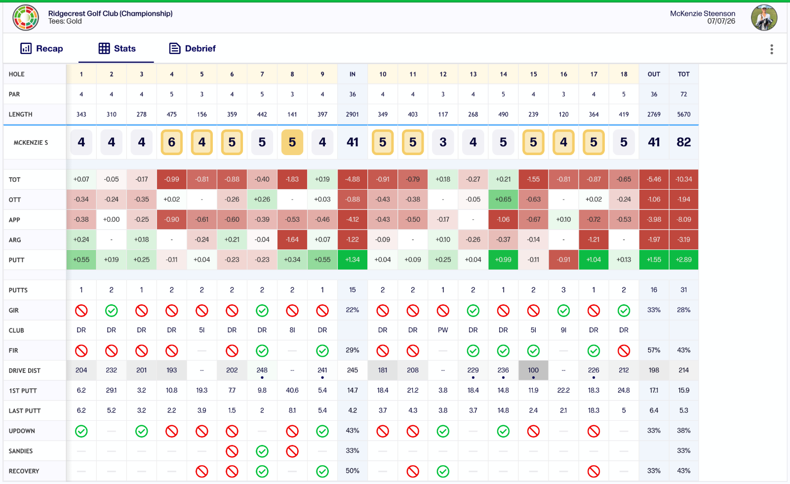
Task: Open the Debrief tab
Action: (x=193, y=48)
